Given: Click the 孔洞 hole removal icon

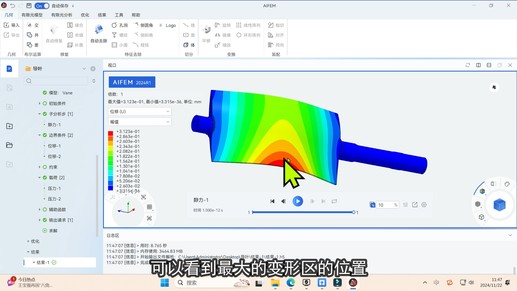Looking at the screenshot, I should [x=114, y=25].
